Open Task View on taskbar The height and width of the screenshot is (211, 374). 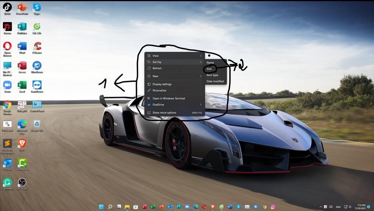coord(119,207)
